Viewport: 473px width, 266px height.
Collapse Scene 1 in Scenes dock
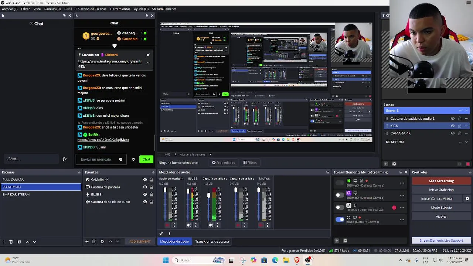pyautogui.click(x=467, y=111)
